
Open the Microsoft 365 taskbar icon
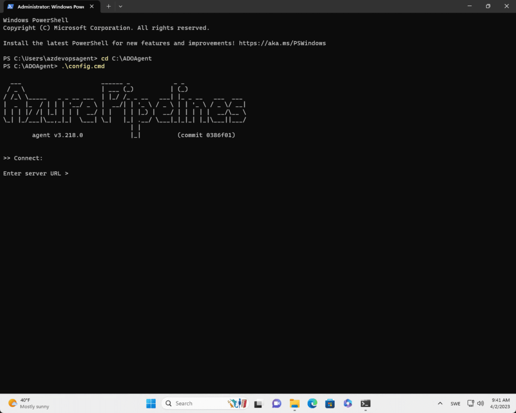pos(348,403)
